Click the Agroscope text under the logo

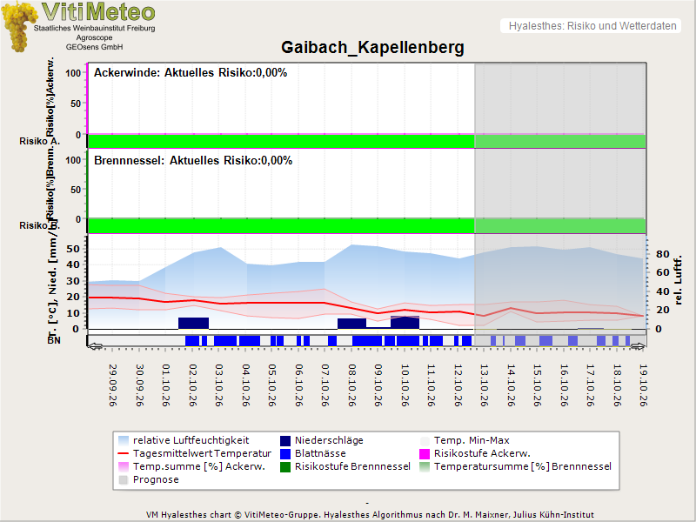pyautogui.click(x=94, y=37)
